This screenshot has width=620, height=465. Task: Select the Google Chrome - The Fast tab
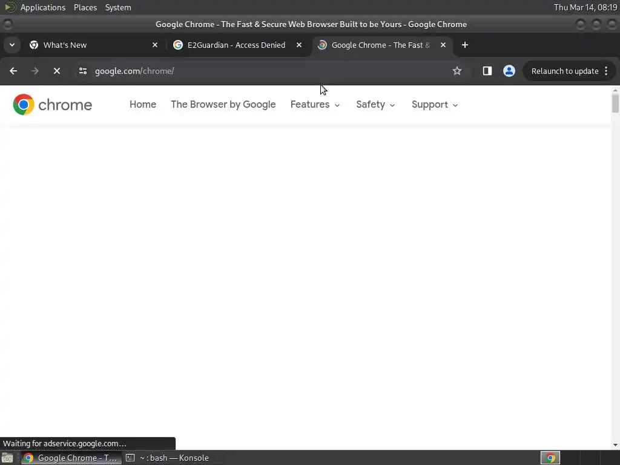[x=381, y=45]
